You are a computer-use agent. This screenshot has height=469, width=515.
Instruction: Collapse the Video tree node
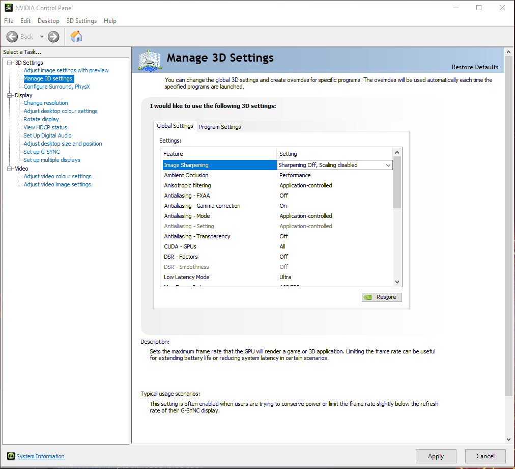10,169
